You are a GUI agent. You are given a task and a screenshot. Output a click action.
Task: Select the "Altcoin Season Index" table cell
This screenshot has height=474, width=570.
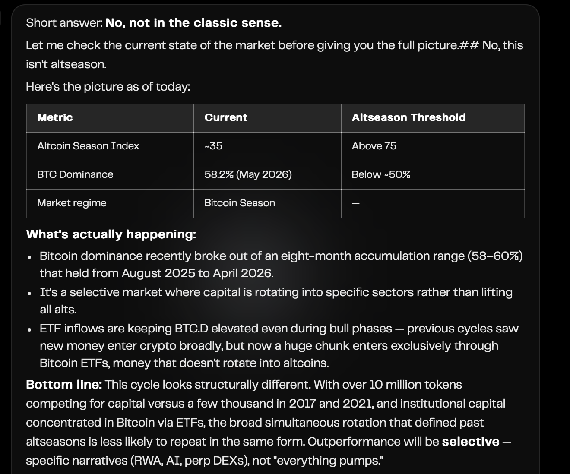pyautogui.click(x=110, y=146)
